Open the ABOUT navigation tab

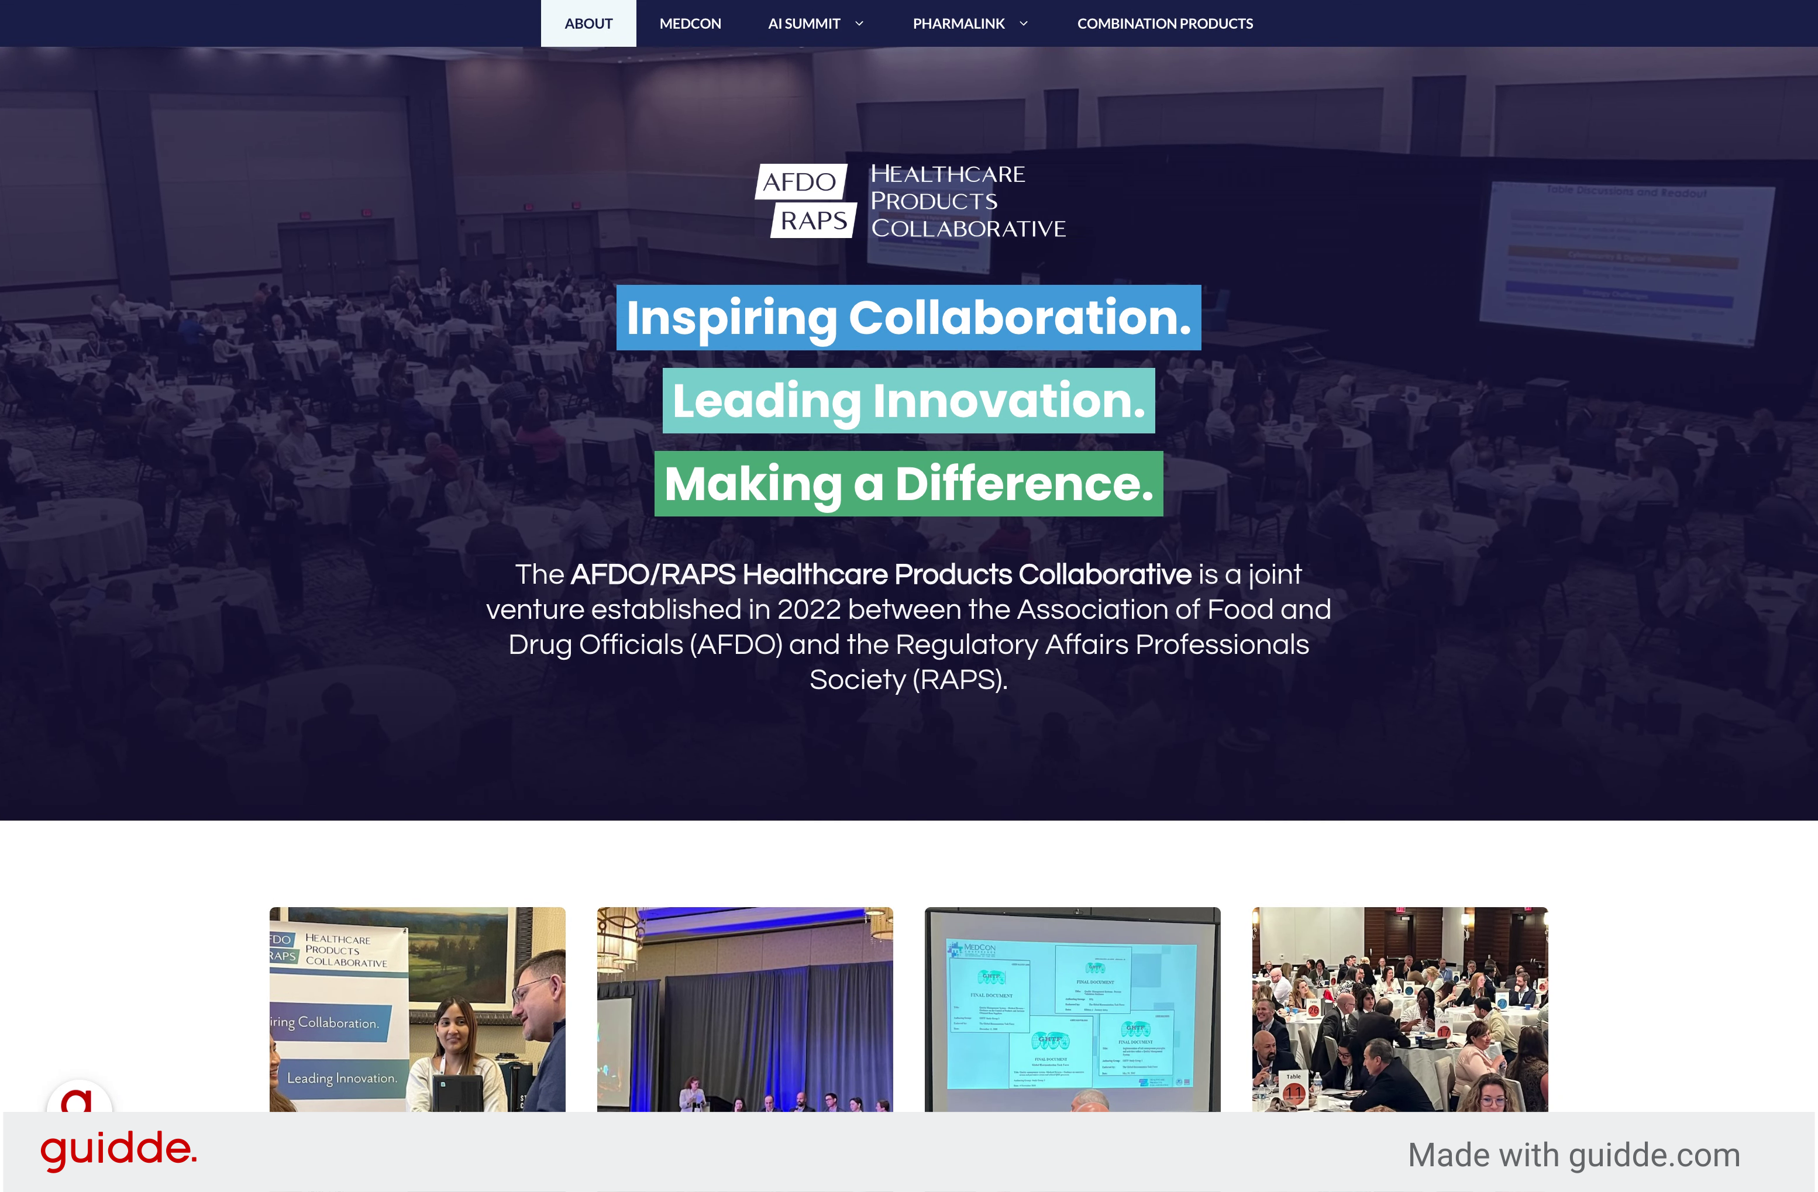coord(588,23)
